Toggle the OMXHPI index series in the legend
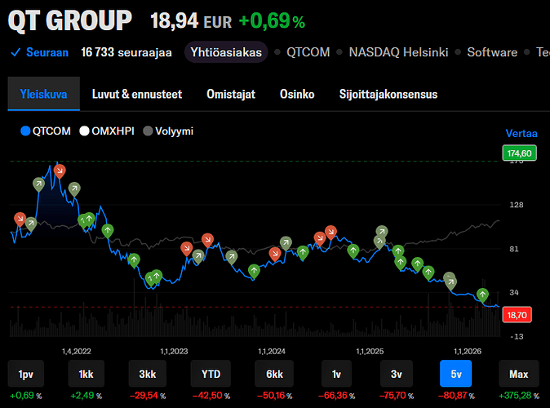 tap(107, 131)
